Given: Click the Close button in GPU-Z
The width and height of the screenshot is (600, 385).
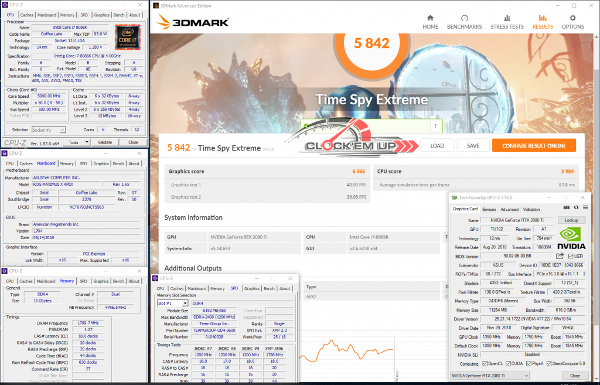Looking at the screenshot, I should pyautogui.click(x=575, y=376).
